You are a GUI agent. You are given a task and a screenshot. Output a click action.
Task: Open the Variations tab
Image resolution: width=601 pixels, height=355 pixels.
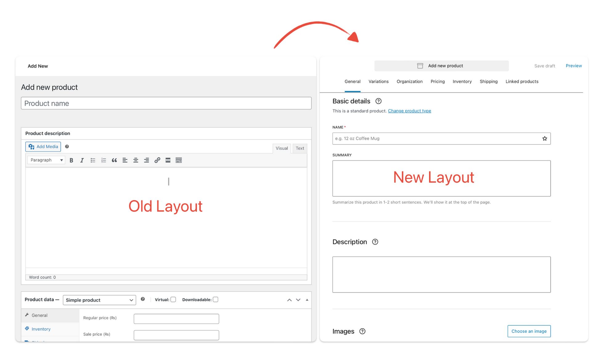378,82
